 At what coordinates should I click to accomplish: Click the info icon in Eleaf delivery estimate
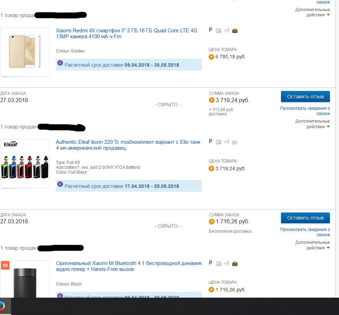click(x=60, y=184)
